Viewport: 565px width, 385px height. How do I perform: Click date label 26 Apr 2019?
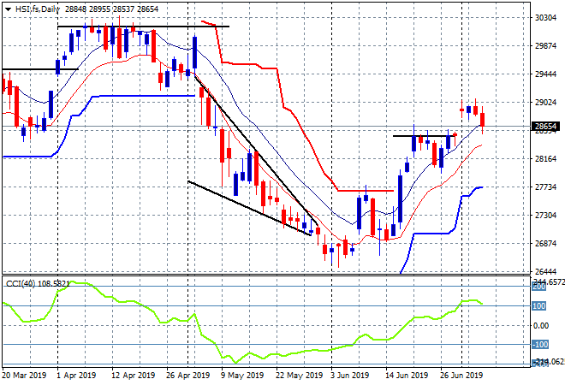coord(187,376)
